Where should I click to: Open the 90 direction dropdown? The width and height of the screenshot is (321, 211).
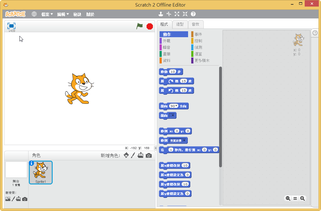(x=176, y=106)
